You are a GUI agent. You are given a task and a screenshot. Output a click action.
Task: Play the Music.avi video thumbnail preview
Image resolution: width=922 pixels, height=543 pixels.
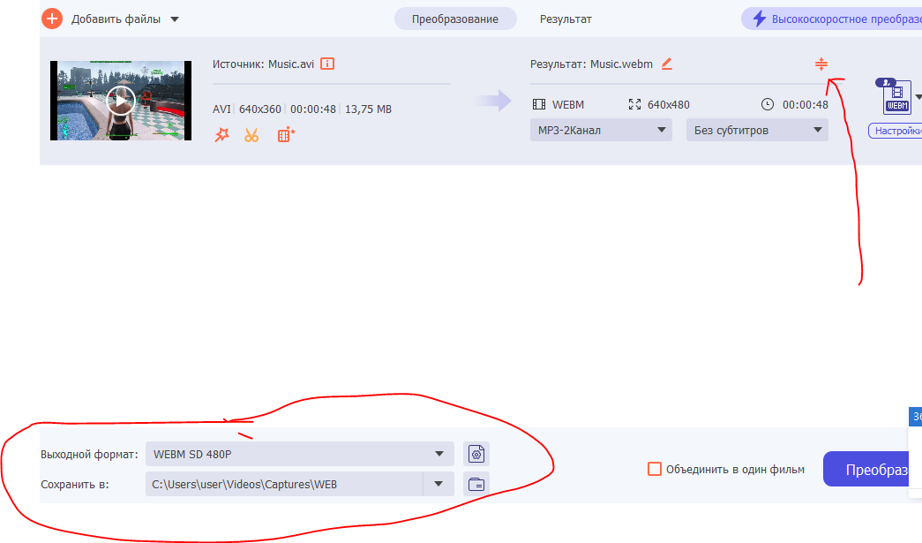tap(121, 100)
